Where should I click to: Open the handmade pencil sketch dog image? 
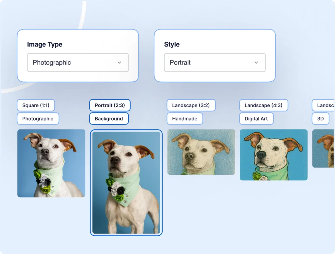(x=201, y=152)
